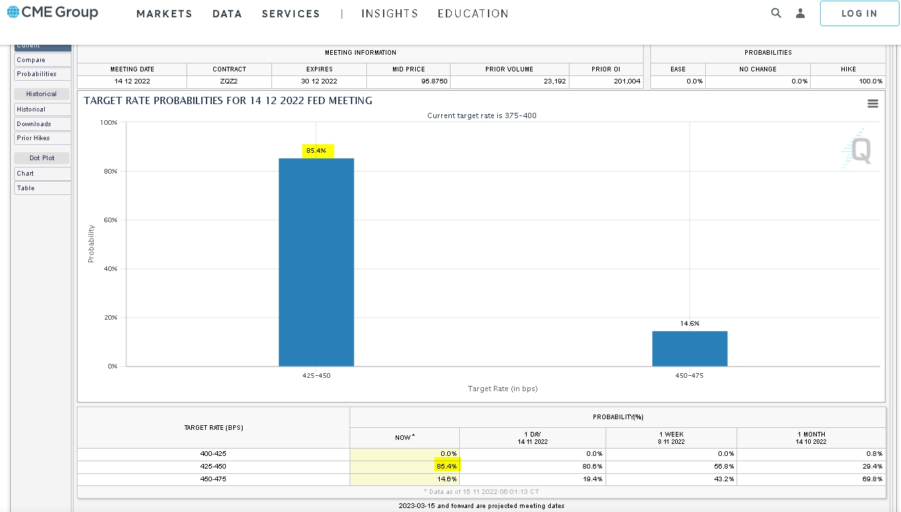This screenshot has height=512, width=901.
Task: Open the DATA menu
Action: [x=227, y=13]
